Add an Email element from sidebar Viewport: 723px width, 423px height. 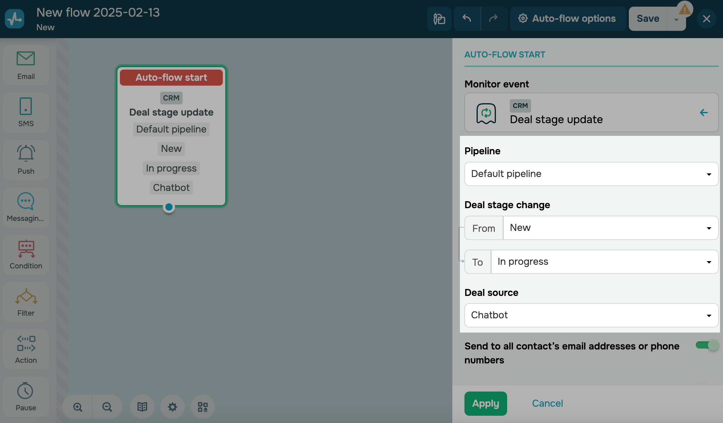pos(26,65)
